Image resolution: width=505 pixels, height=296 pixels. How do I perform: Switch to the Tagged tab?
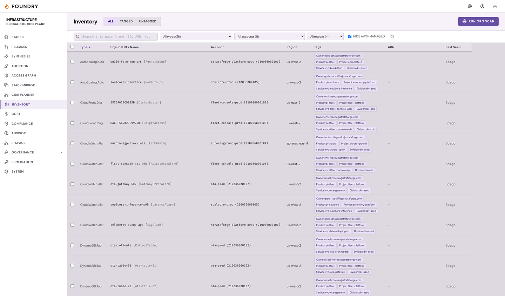126,21
